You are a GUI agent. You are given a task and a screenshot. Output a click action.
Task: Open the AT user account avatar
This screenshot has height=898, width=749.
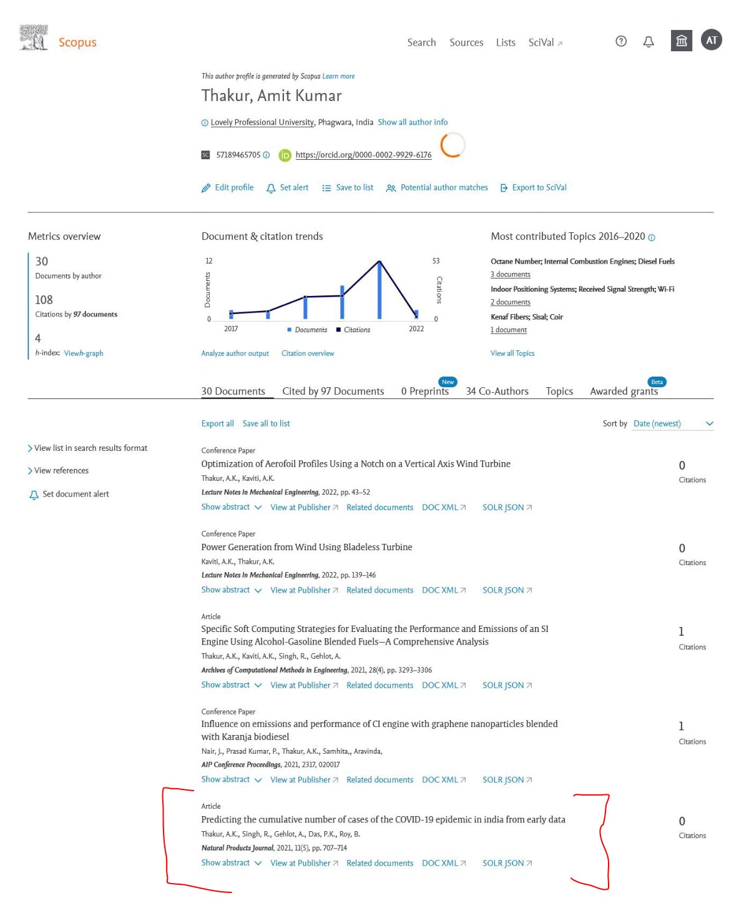712,40
